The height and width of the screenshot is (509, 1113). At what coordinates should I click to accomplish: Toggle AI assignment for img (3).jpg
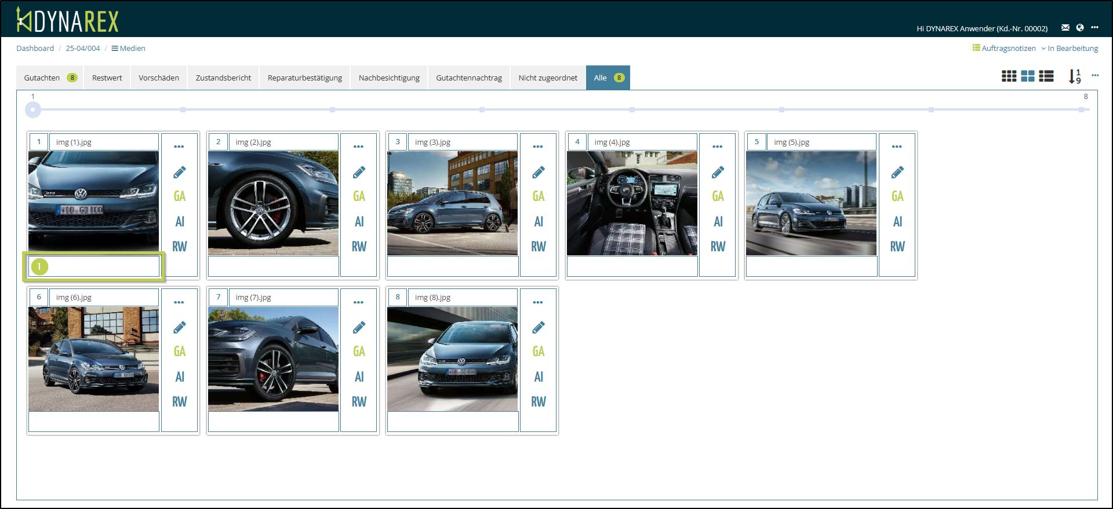click(x=538, y=222)
